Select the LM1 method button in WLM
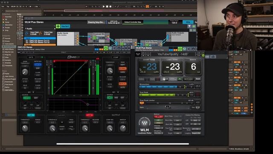The width and height of the screenshot is (273, 154). pyautogui.click(x=158, y=120)
